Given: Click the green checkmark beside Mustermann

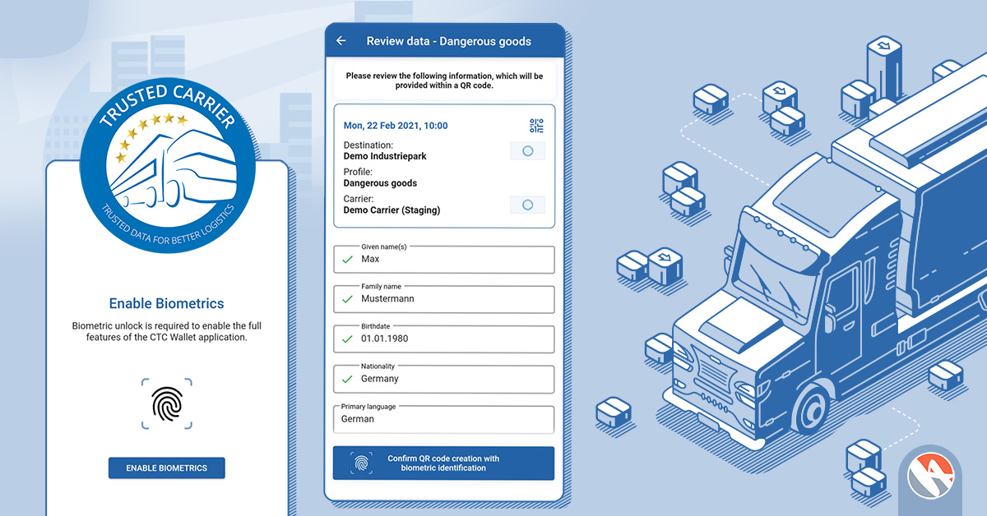Looking at the screenshot, I should click(x=347, y=299).
